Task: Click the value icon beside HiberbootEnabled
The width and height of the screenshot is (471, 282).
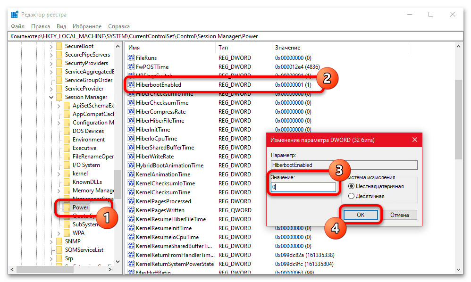Action: [131, 85]
